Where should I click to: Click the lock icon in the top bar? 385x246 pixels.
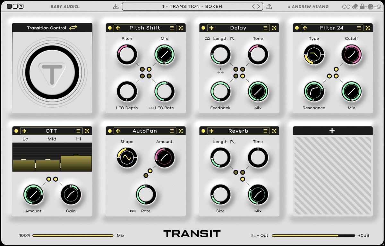tap(362, 6)
